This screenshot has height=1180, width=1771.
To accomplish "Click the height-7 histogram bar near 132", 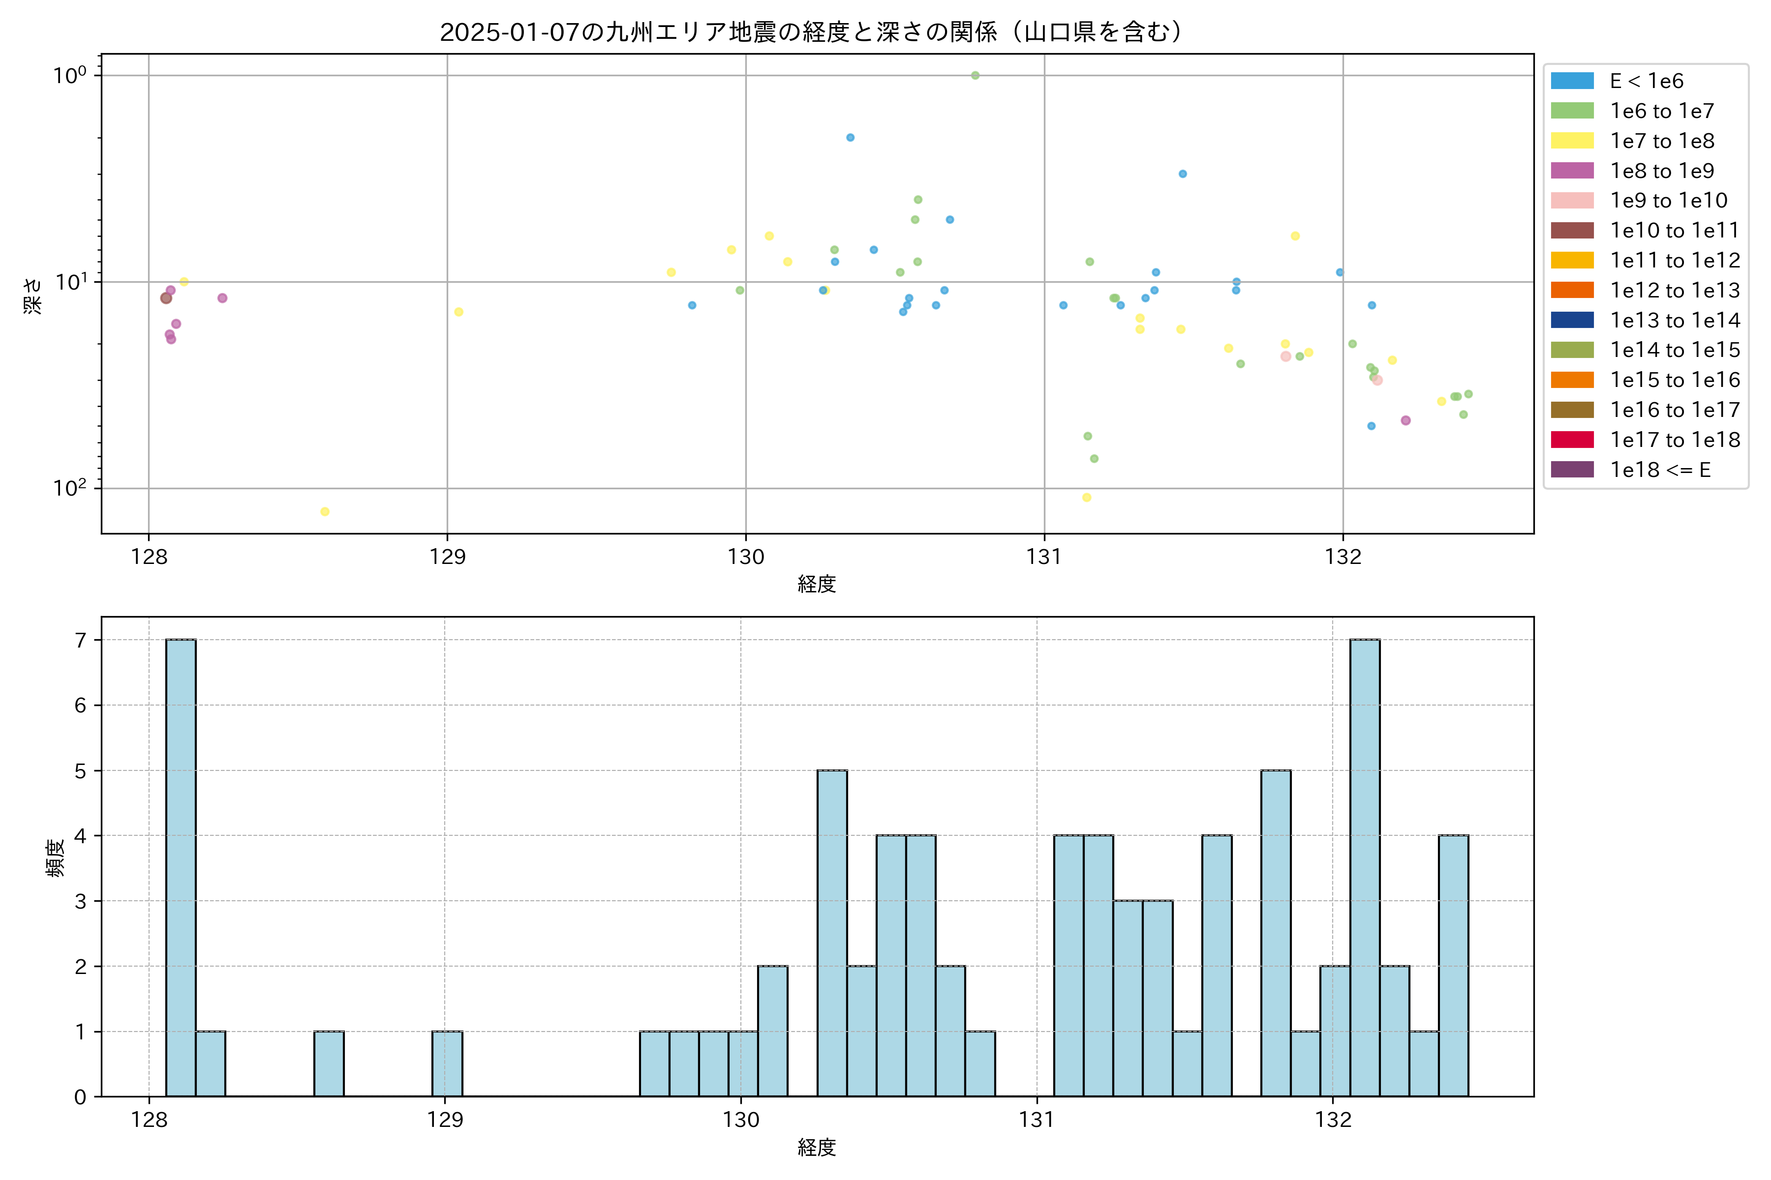I will (1364, 867).
